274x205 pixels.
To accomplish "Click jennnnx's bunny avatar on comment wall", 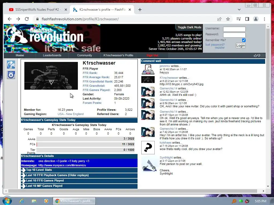I will point(148,69).
